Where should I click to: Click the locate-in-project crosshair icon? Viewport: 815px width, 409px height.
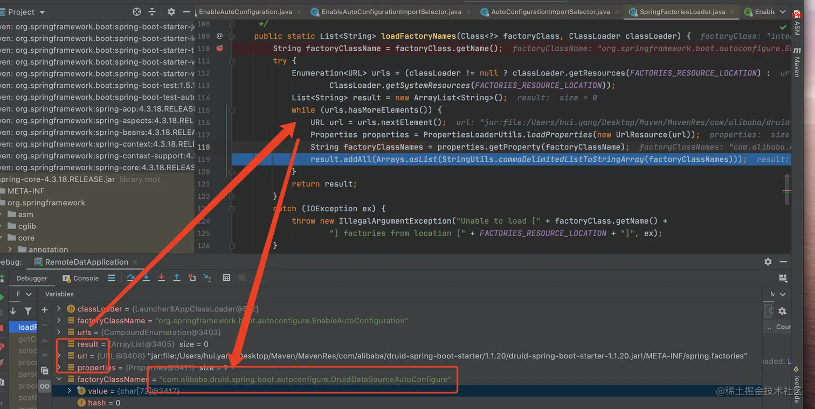(137, 12)
